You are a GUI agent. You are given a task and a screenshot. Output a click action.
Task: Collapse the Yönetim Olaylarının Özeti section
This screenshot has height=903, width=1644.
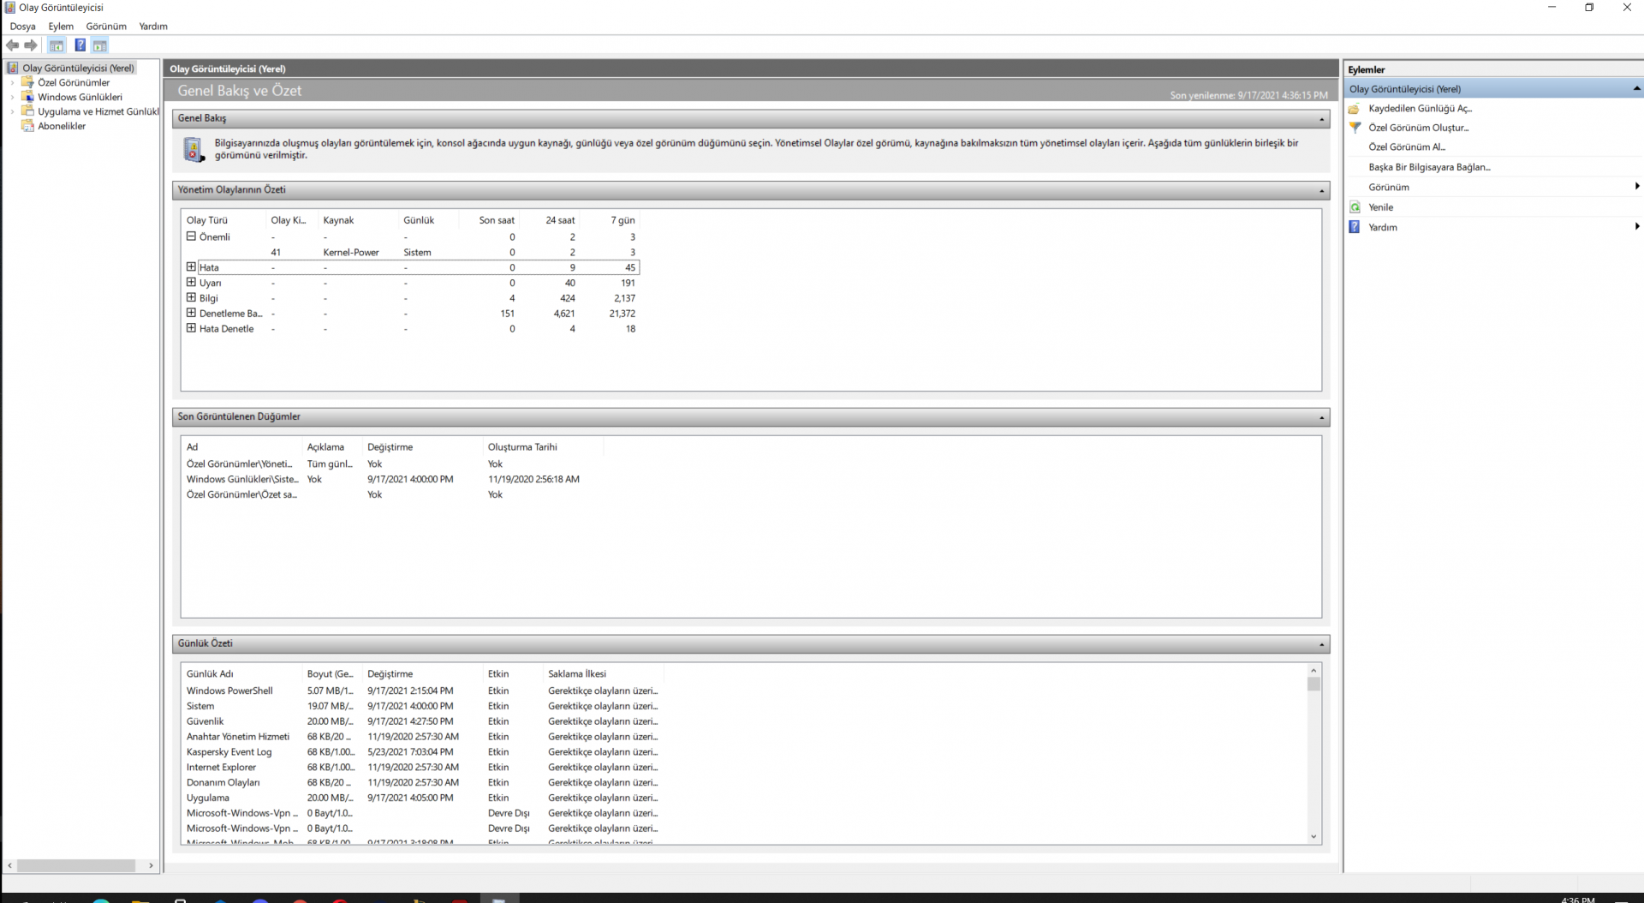click(x=1321, y=191)
